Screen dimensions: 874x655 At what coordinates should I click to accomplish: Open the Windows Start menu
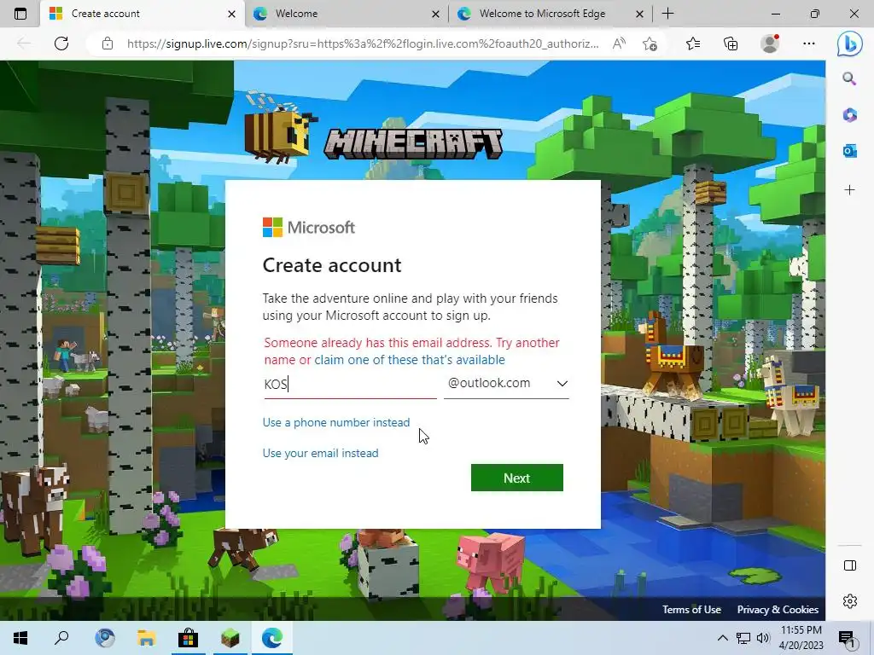tap(20, 638)
